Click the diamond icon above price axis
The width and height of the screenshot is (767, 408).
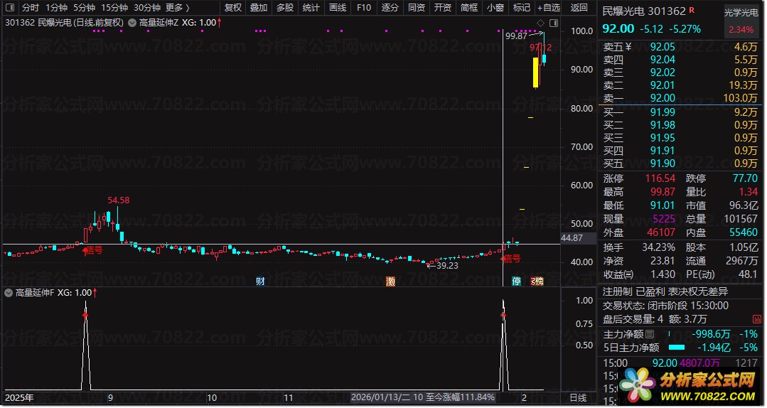pyautogui.click(x=540, y=23)
